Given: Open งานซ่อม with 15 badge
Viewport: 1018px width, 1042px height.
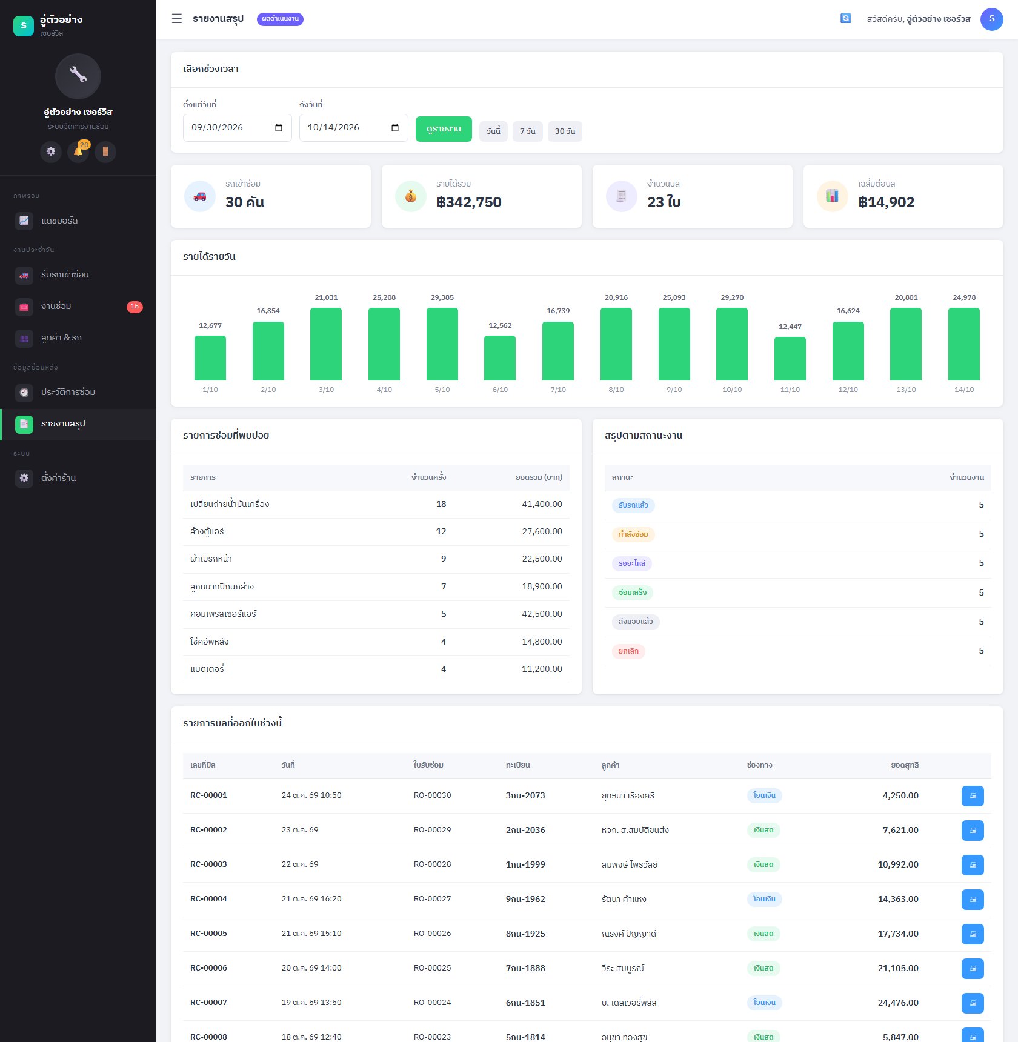Looking at the screenshot, I should tap(78, 307).
